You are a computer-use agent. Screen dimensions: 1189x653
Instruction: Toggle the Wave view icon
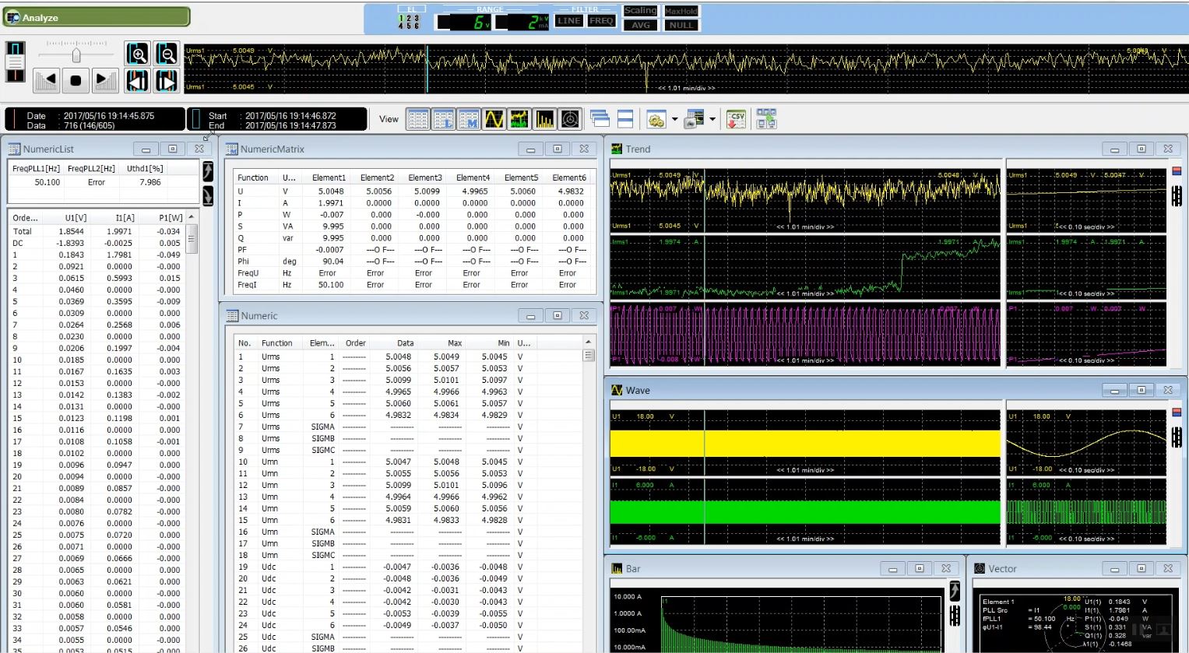494,119
